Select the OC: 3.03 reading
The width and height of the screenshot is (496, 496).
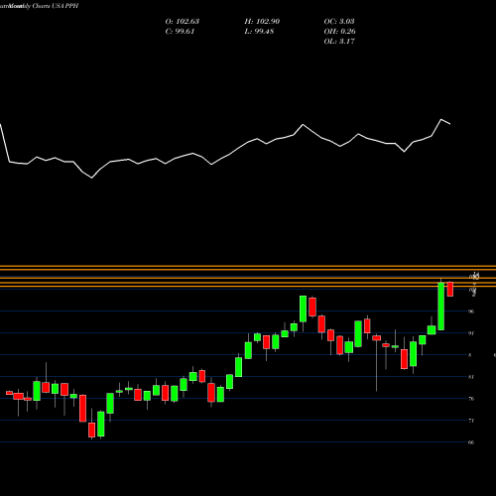pos(339,22)
